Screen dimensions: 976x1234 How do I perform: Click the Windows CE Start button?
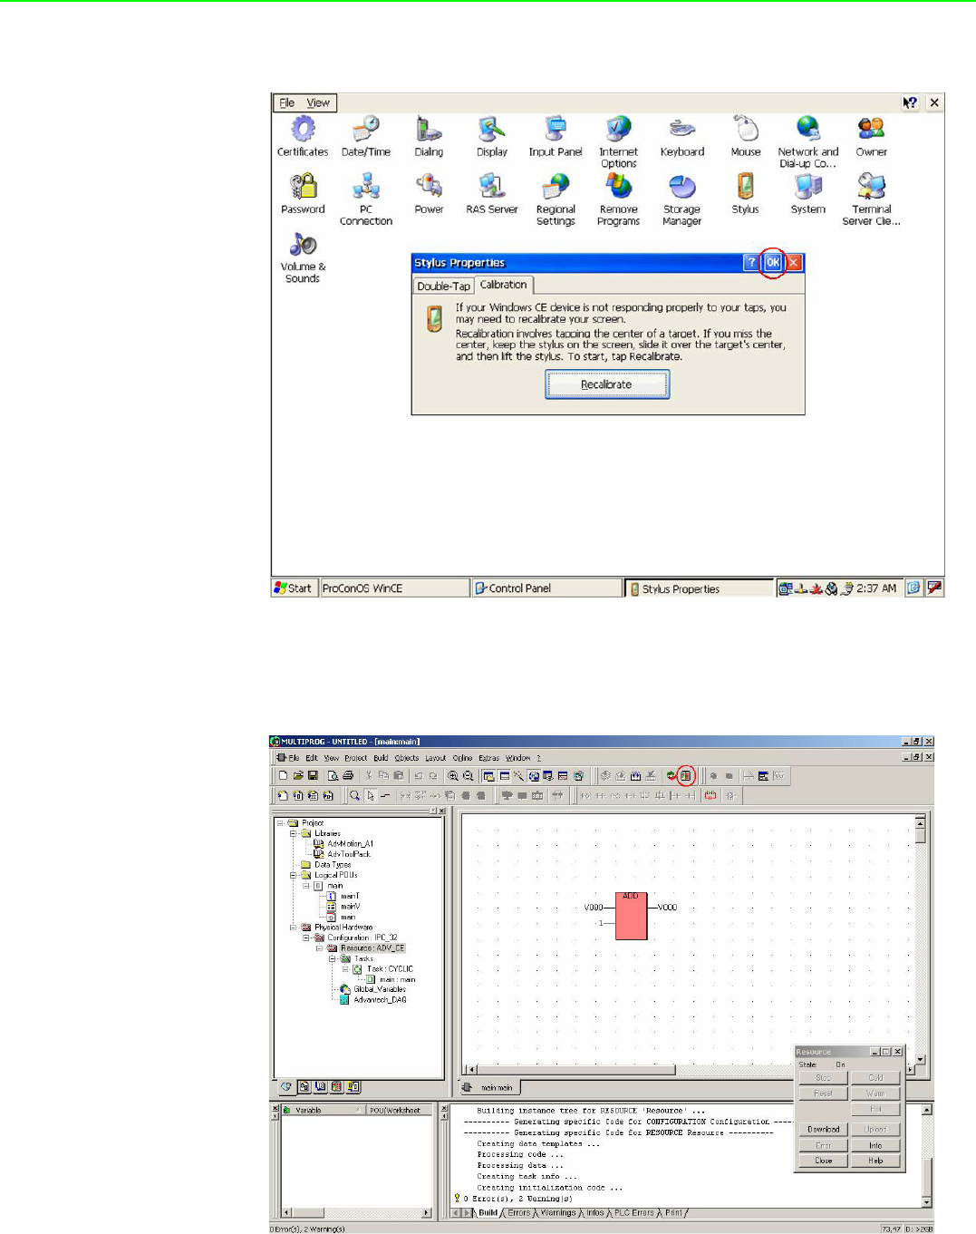[294, 588]
